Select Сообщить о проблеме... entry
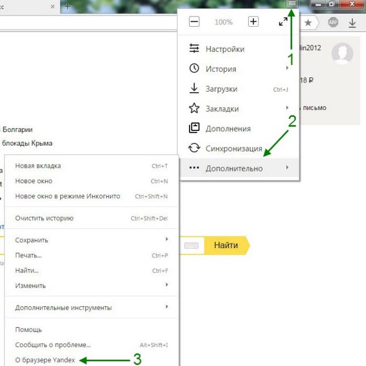Screen dimensions: 366x366 (x=92, y=345)
